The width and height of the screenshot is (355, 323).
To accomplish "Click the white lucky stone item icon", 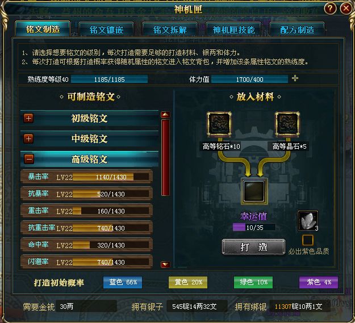I will 308,221.
